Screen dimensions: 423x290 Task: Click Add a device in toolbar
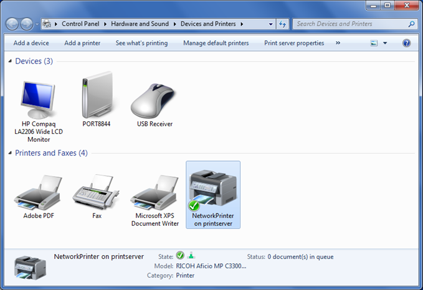pos(31,44)
